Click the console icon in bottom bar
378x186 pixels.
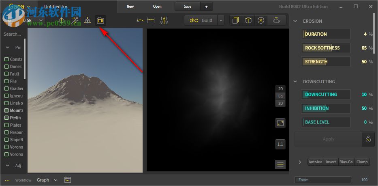[x=68, y=180]
